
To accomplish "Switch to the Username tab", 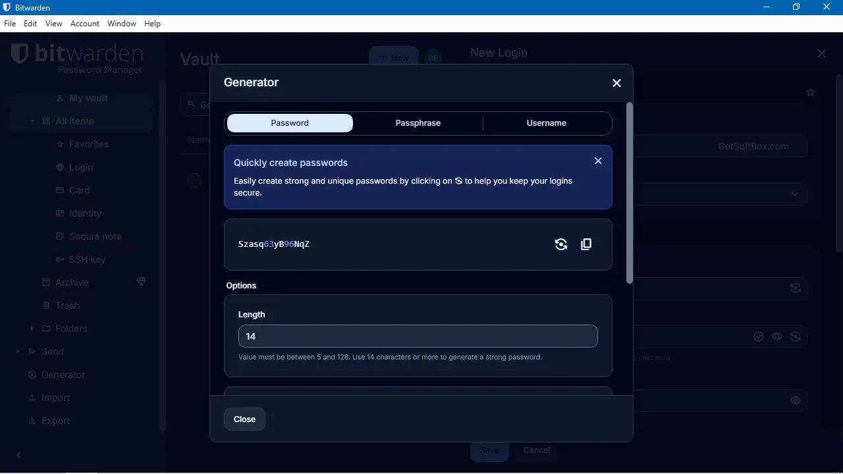I will (x=547, y=123).
